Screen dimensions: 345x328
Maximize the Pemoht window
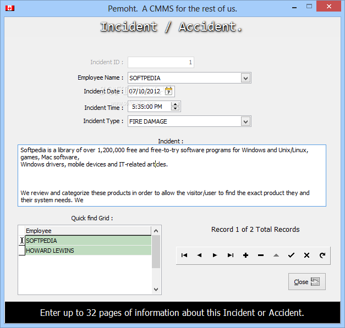point(309,7)
